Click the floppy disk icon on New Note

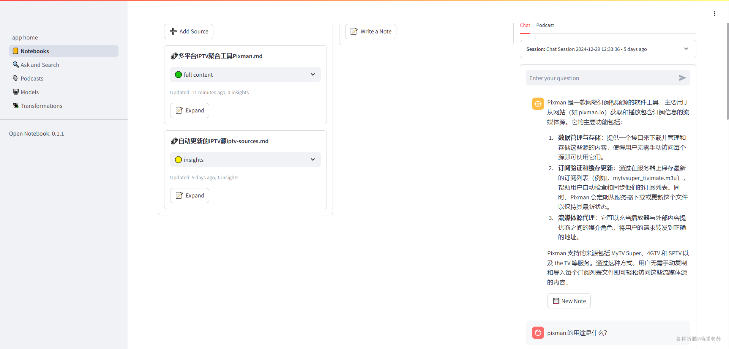(556, 301)
